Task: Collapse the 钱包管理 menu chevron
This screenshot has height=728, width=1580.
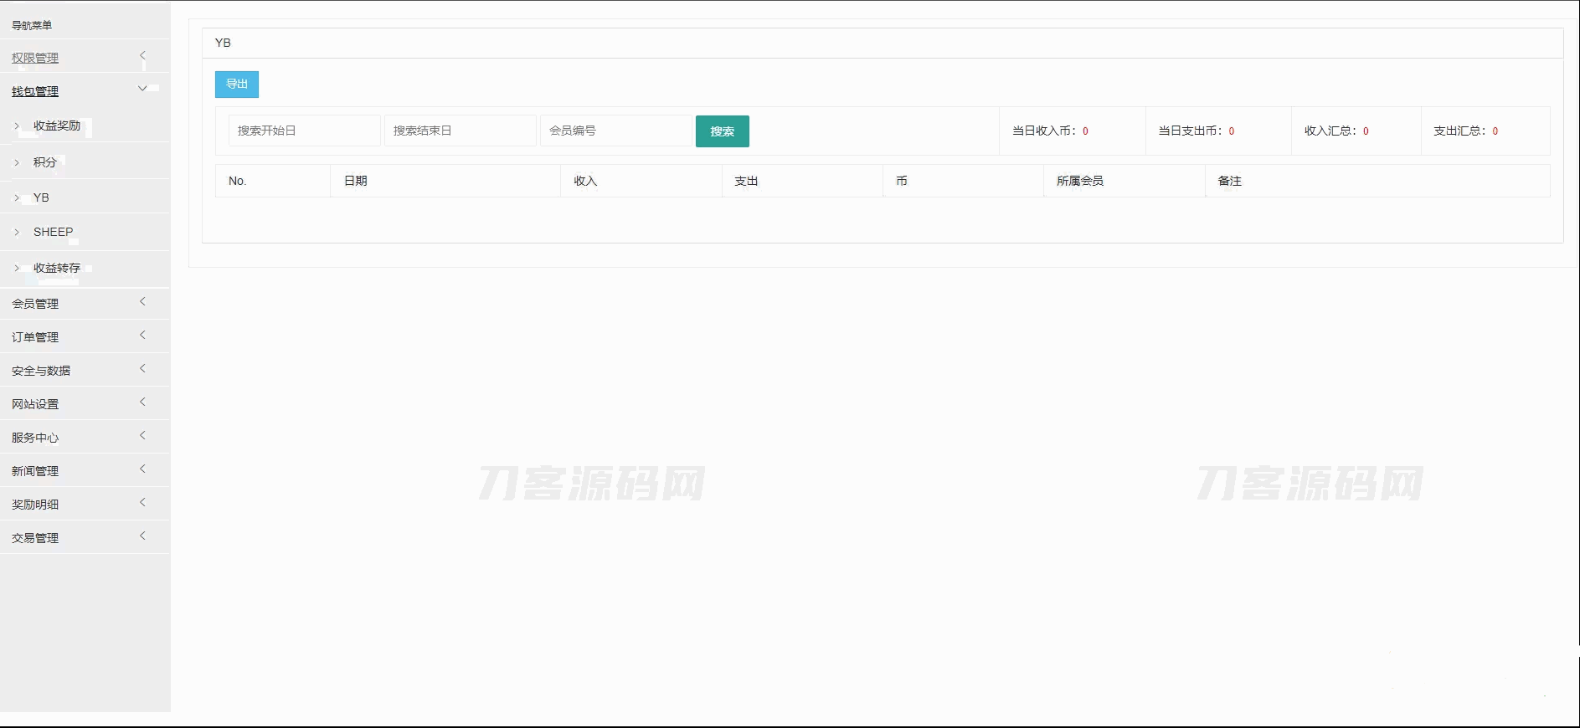Action: [142, 89]
